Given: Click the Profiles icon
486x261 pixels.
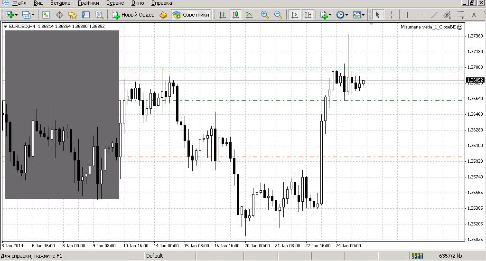Looking at the screenshot, I should [27, 15].
